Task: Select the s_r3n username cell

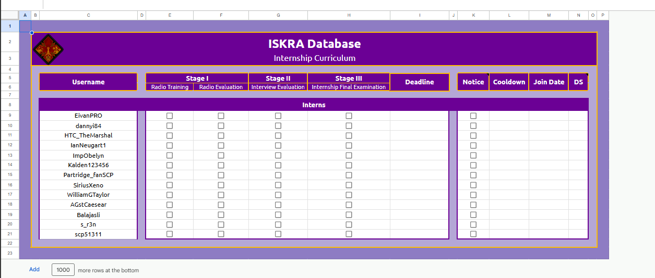Action: pyautogui.click(x=88, y=224)
